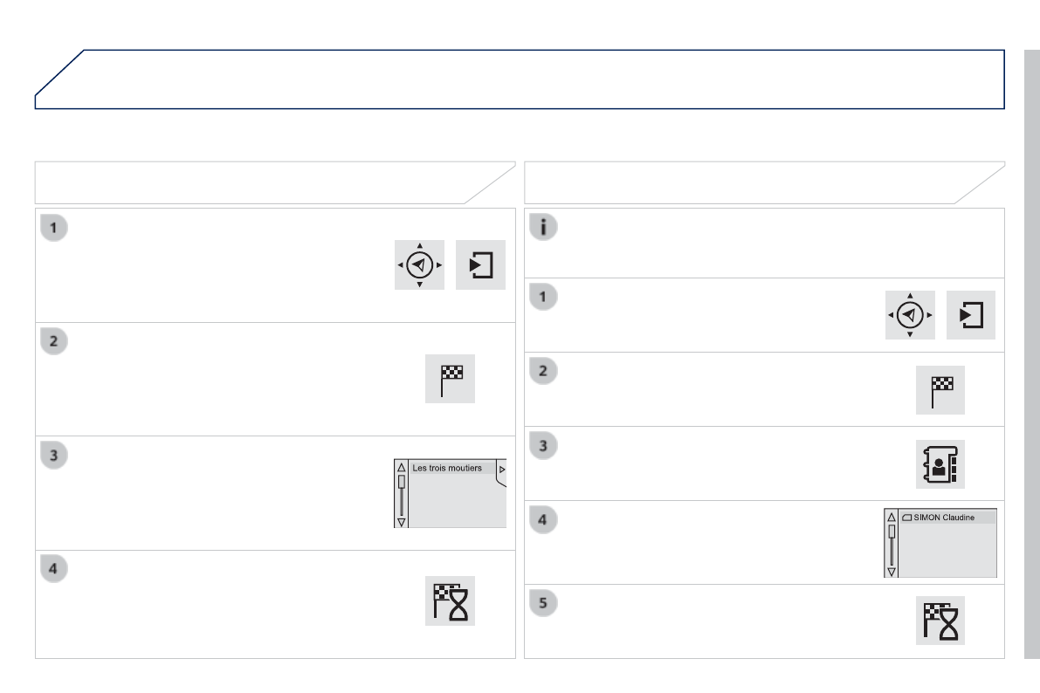Click the step 5 number badge

(544, 603)
